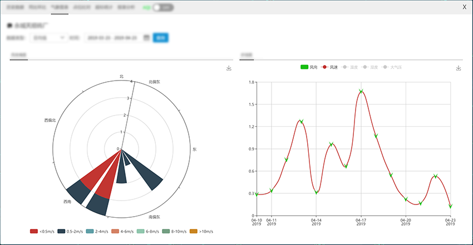Click the red <0.5m/s legend swatch

pos(35,231)
